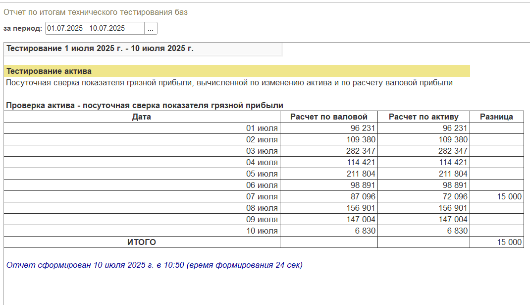Select the '07 июля' date cell
Viewport: 530px width, 305px height.
pos(142,197)
